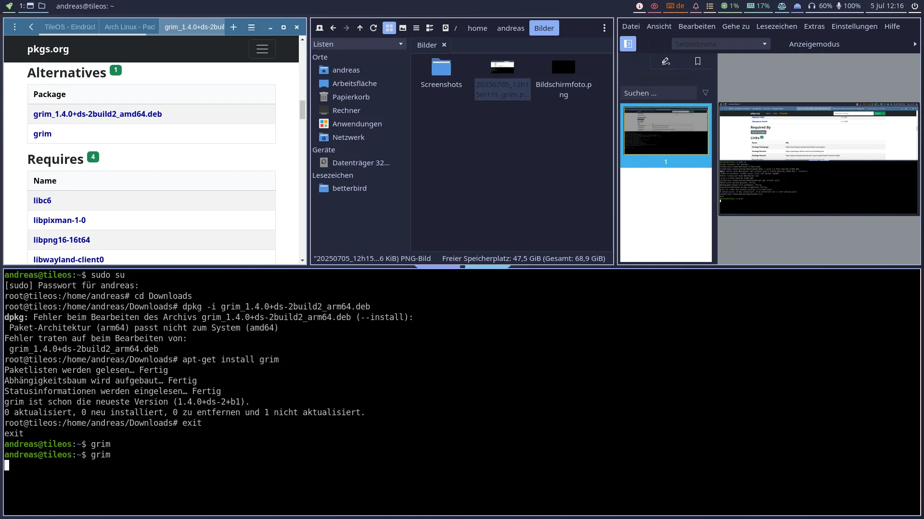Go up one folder with the up-arrow icon
924x519 pixels.
[360, 28]
